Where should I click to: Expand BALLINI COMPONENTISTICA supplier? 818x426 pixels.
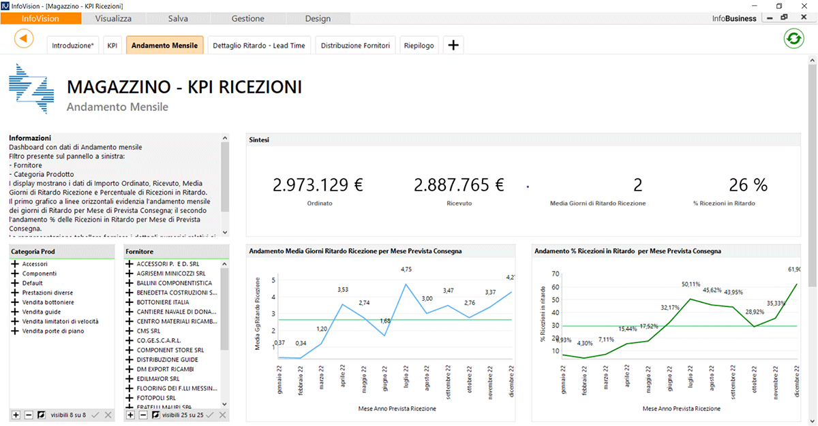tap(130, 283)
